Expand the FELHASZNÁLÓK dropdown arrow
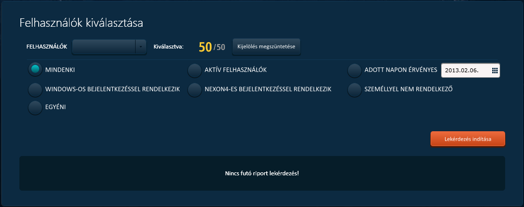524x207 pixels. [141, 47]
